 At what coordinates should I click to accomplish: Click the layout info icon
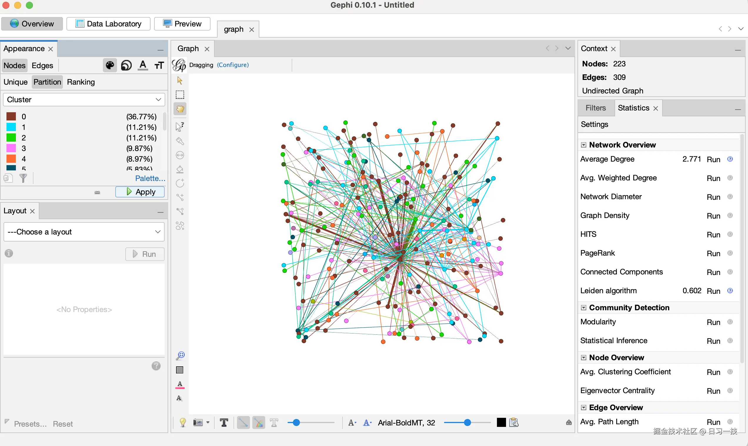point(9,253)
